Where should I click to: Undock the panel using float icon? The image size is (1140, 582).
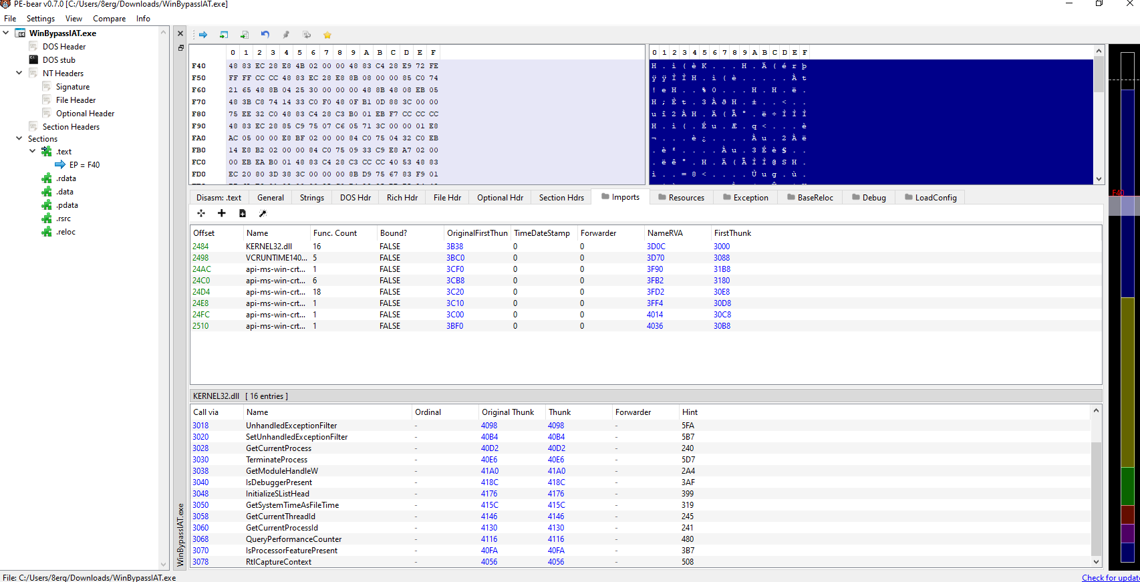pyautogui.click(x=180, y=48)
